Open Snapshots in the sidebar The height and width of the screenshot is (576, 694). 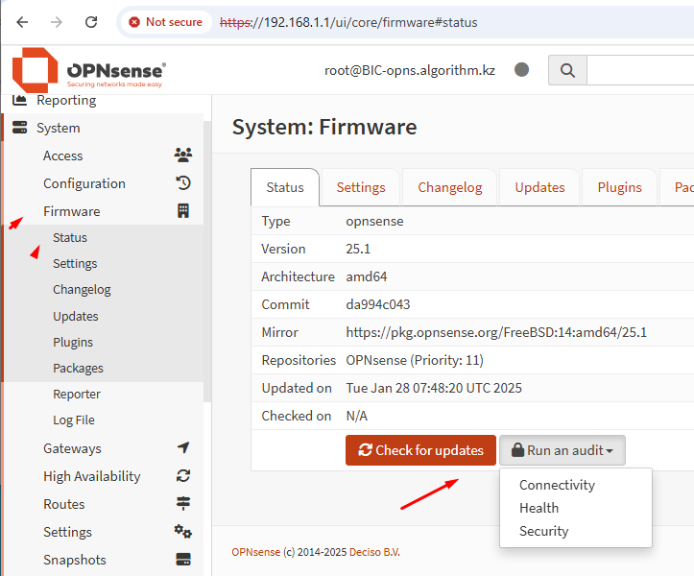pyautogui.click(x=74, y=560)
